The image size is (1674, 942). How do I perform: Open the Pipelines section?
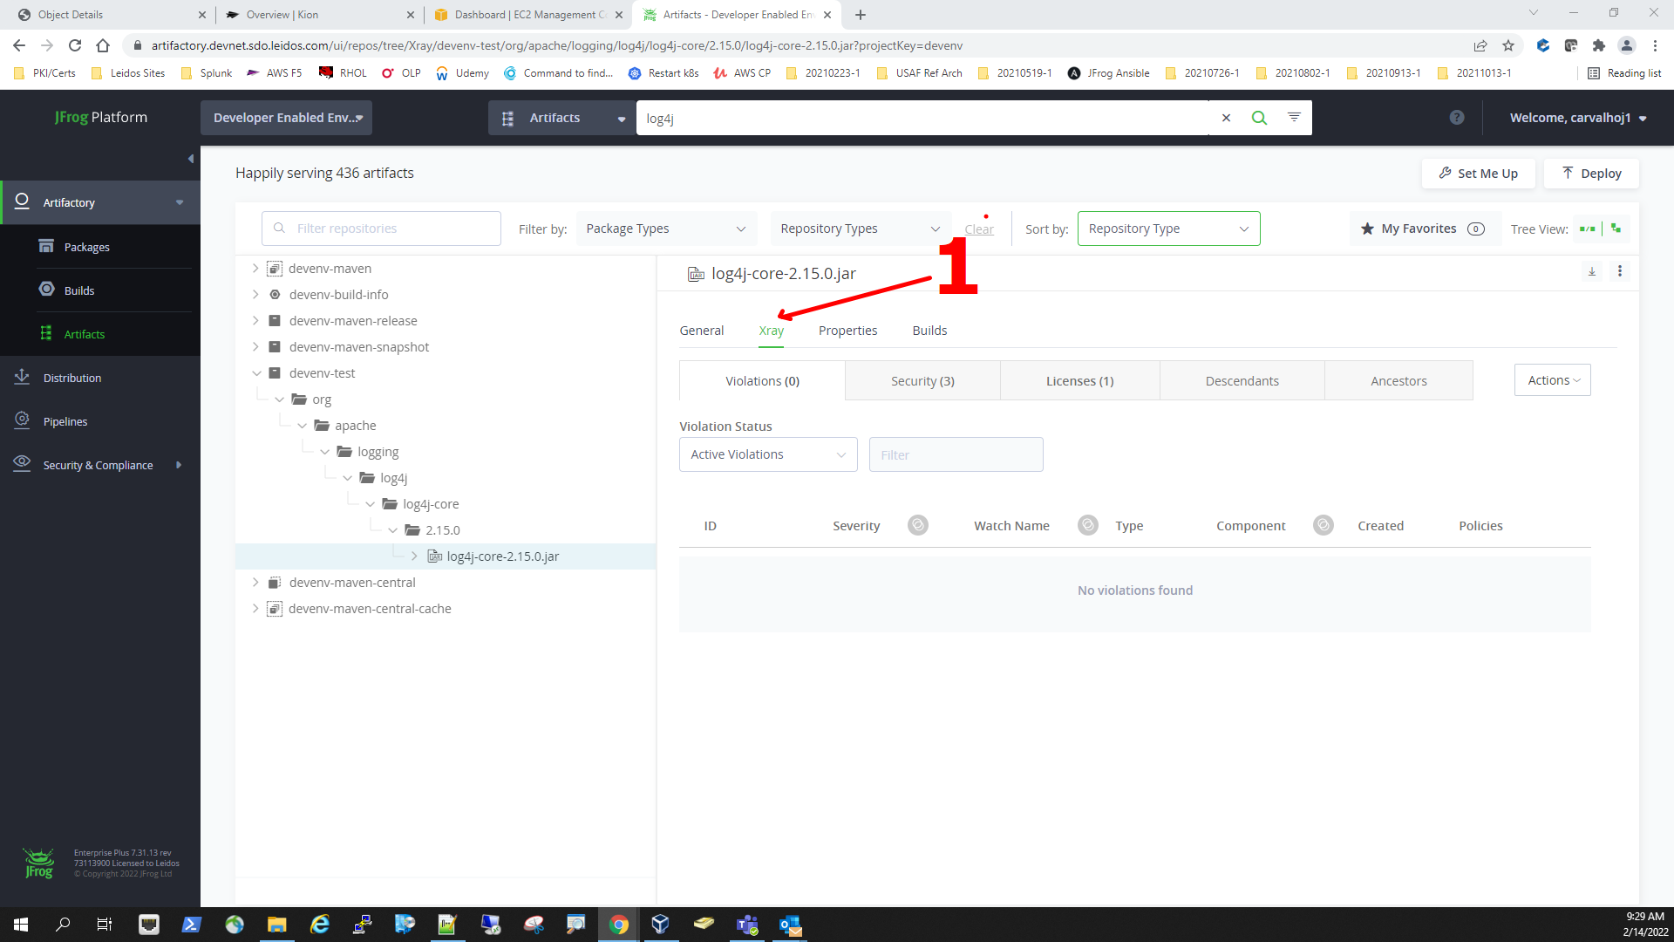65,421
